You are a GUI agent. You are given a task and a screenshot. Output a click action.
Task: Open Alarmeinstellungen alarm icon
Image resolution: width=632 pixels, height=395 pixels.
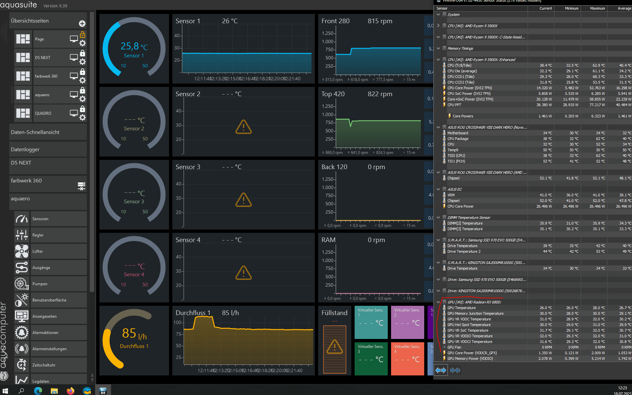coord(22,349)
